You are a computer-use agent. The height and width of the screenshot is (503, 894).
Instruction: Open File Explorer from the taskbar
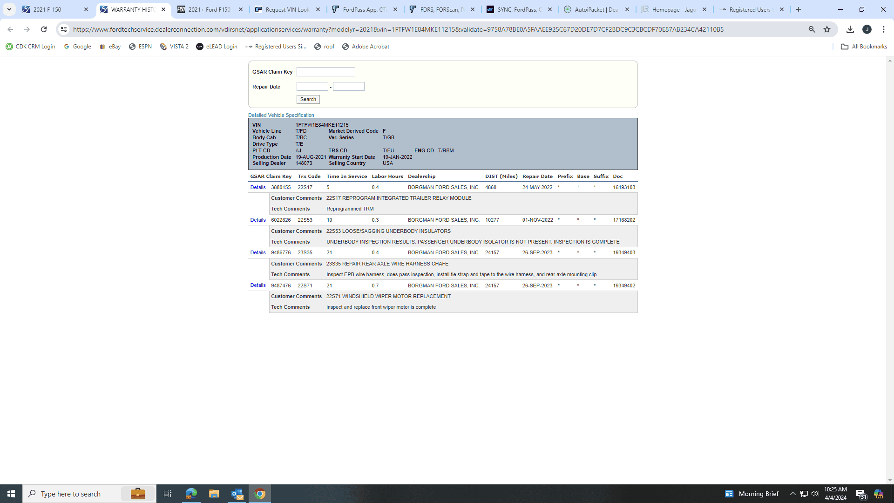pos(214,493)
